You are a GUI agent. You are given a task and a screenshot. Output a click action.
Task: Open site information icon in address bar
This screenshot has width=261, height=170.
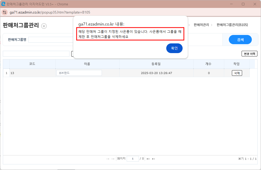[x=5, y=12]
